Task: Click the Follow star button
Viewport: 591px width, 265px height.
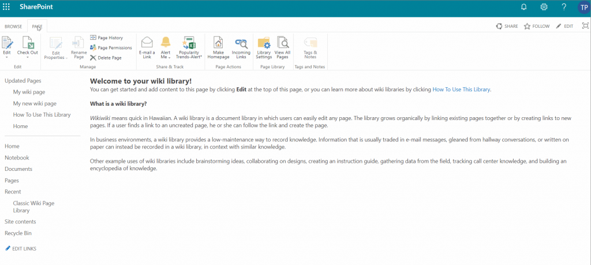Action: point(536,26)
